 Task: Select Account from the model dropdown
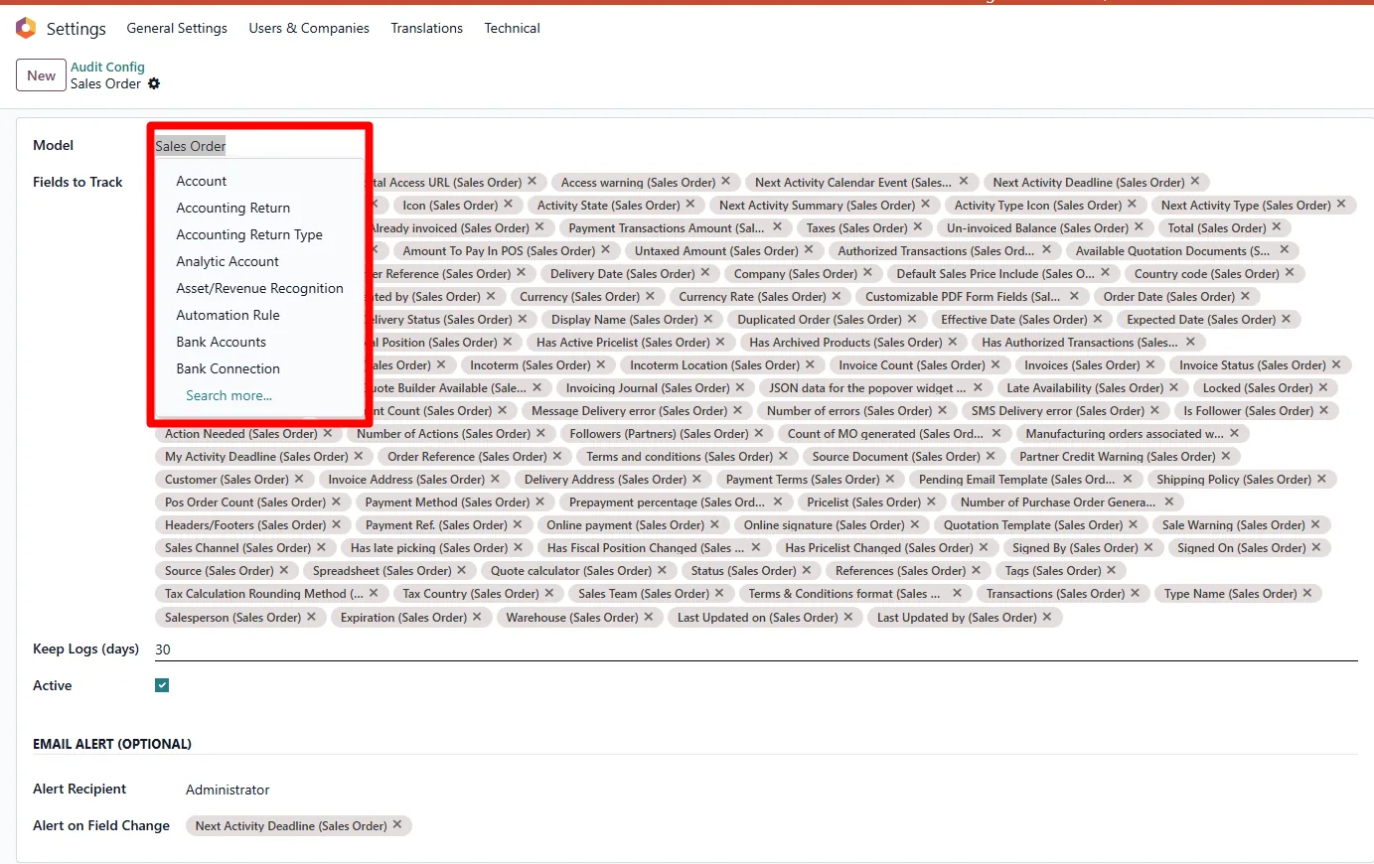[202, 181]
